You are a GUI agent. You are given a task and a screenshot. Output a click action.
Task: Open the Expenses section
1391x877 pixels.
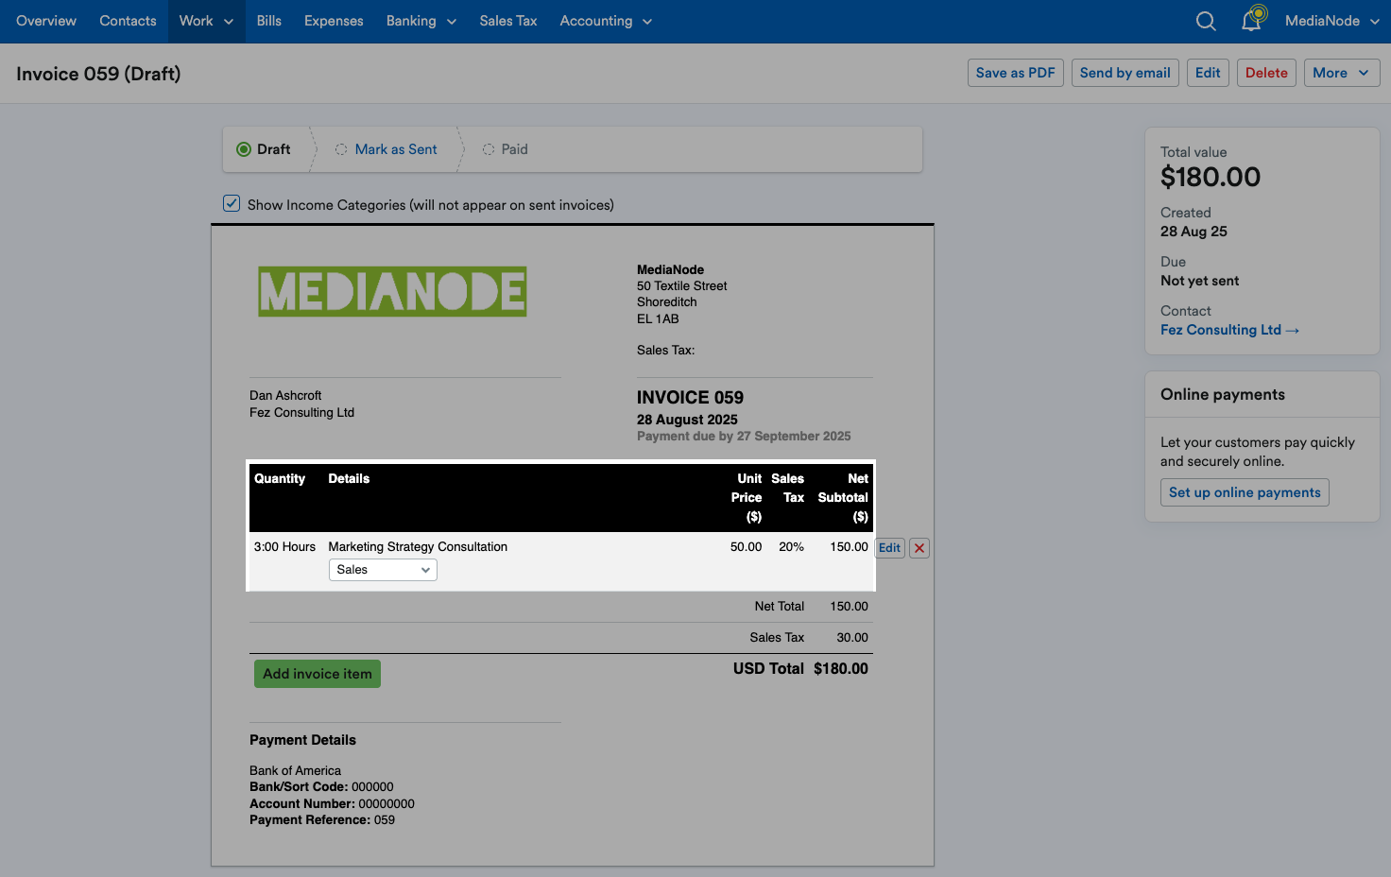(334, 21)
